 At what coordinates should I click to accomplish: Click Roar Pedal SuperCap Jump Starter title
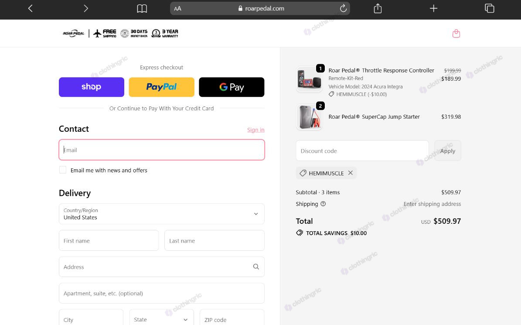click(374, 116)
